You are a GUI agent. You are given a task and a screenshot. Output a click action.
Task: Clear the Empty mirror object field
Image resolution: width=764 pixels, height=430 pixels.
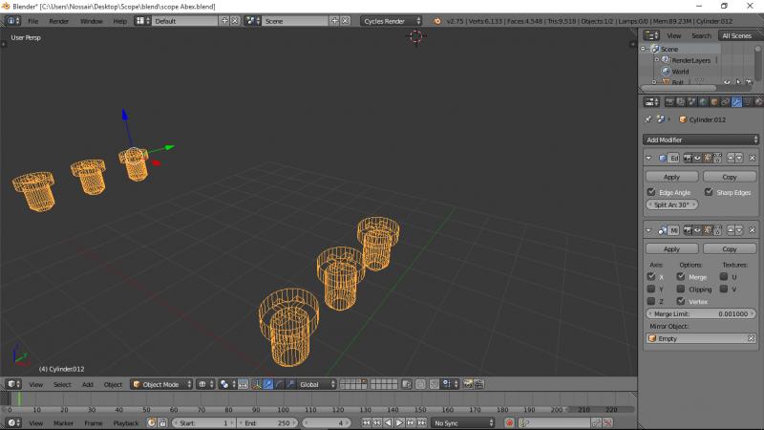pyautogui.click(x=751, y=338)
